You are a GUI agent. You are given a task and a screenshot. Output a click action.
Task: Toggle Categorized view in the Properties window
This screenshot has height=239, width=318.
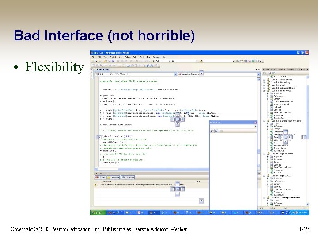pyautogui.click(x=212, y=131)
